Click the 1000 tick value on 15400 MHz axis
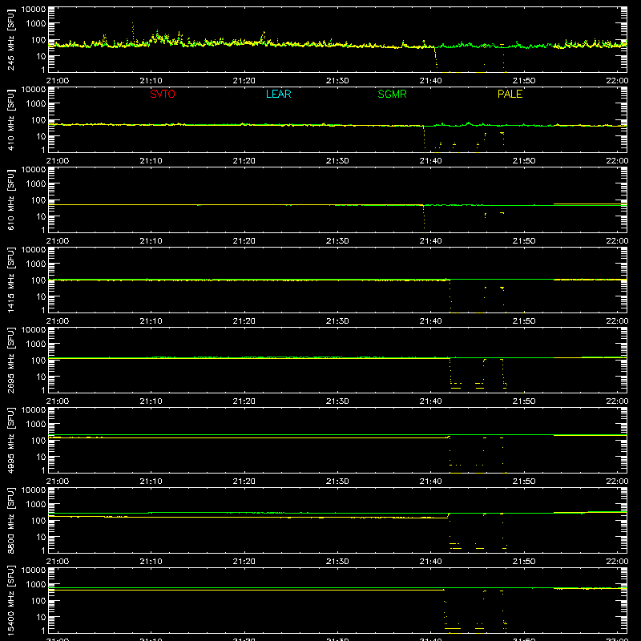 [x=36, y=585]
